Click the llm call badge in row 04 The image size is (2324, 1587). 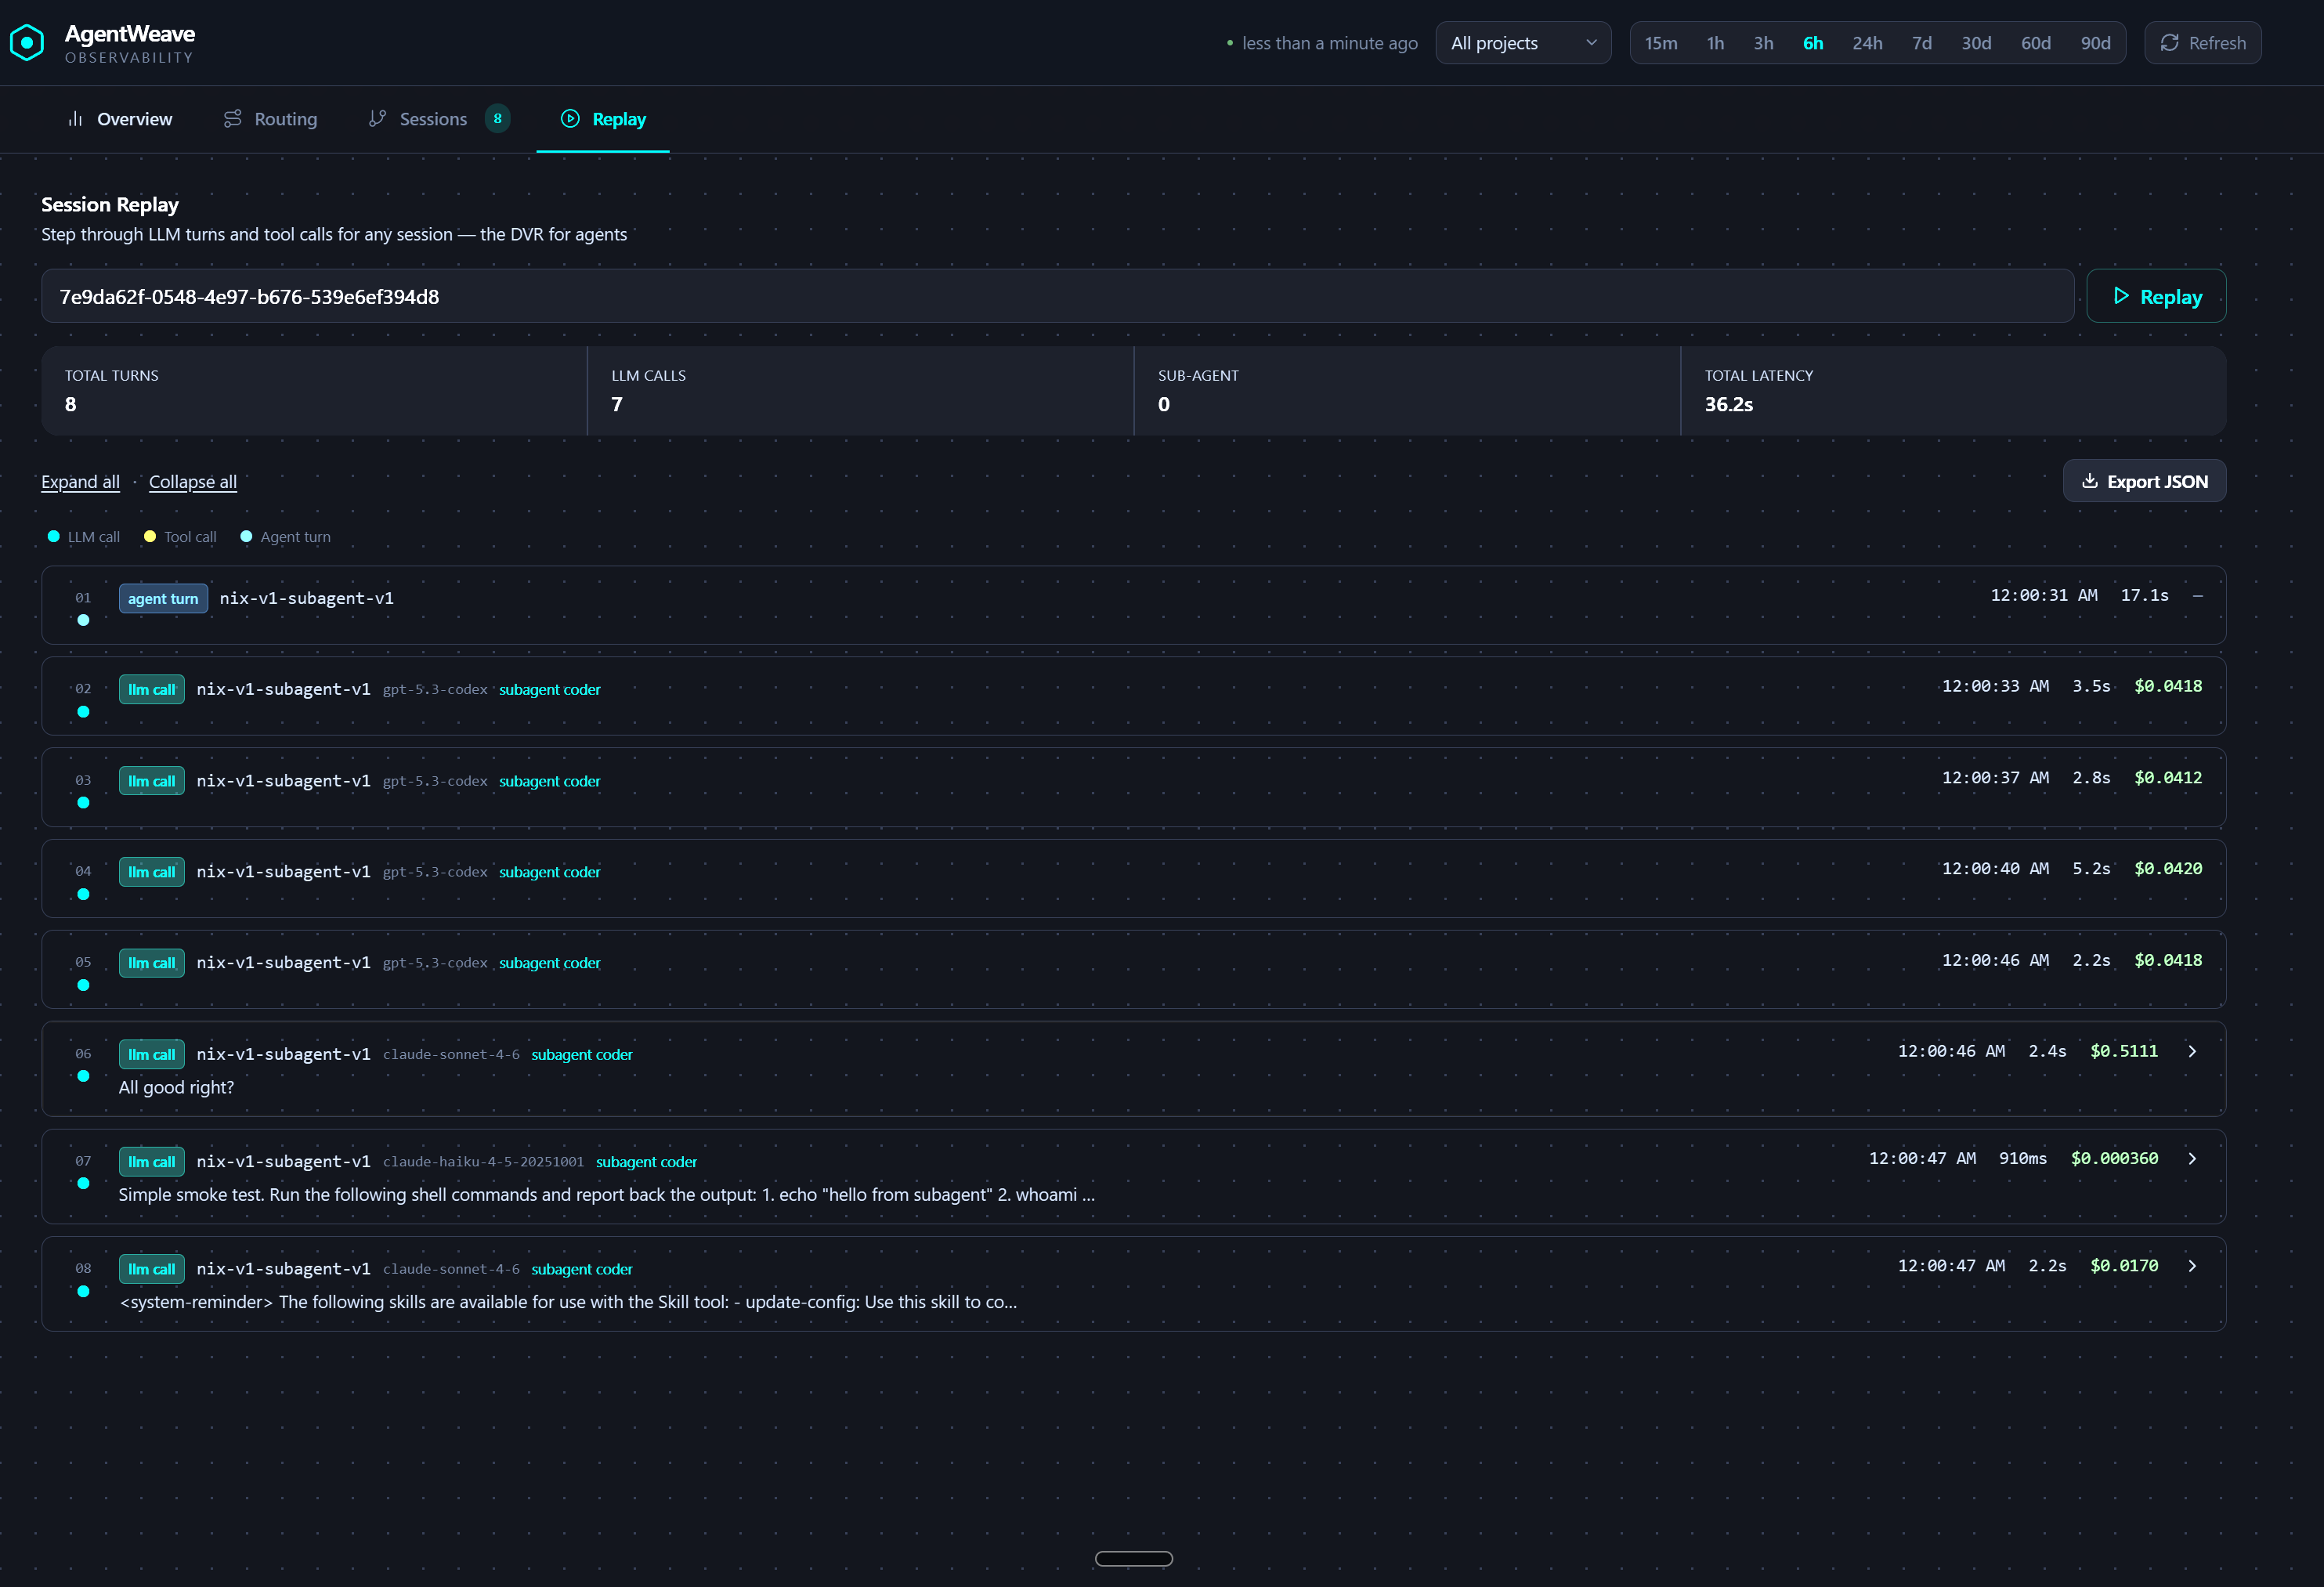151,872
